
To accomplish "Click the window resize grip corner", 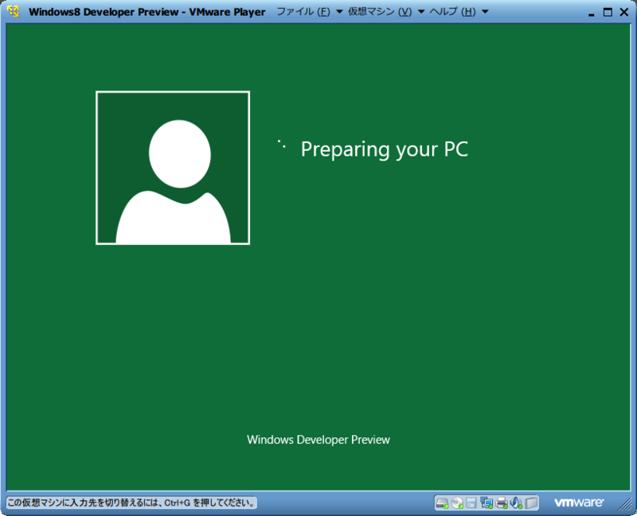I will point(625,504).
